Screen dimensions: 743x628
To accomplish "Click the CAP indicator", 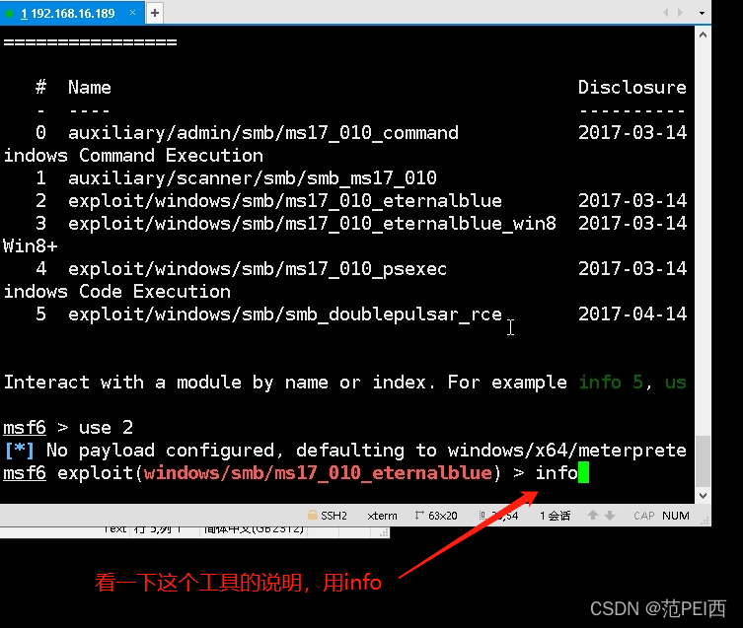I will (644, 516).
